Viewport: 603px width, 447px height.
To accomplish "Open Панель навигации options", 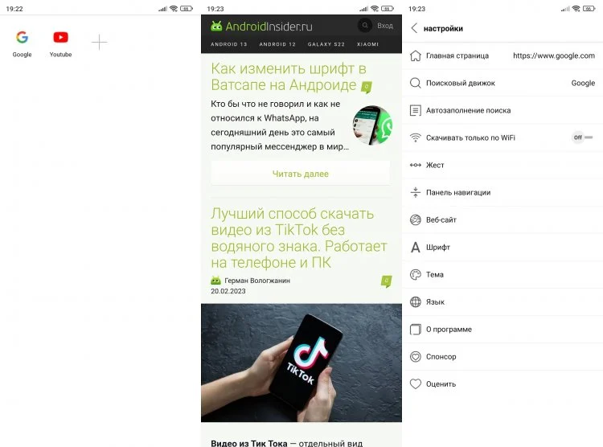I will coord(503,192).
